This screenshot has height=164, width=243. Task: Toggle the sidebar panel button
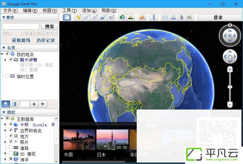click(67, 17)
